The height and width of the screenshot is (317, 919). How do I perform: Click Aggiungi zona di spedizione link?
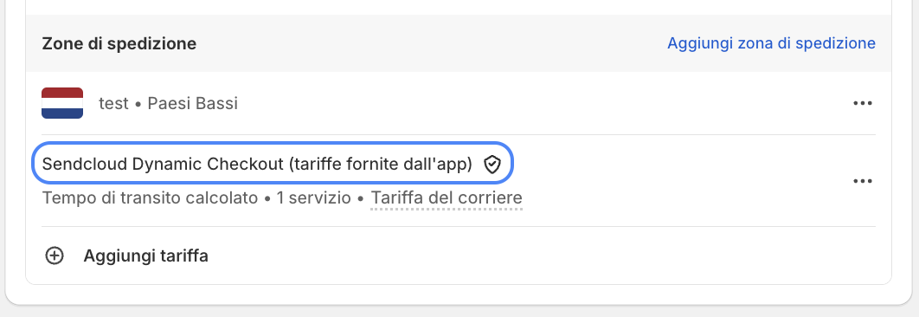click(x=771, y=43)
